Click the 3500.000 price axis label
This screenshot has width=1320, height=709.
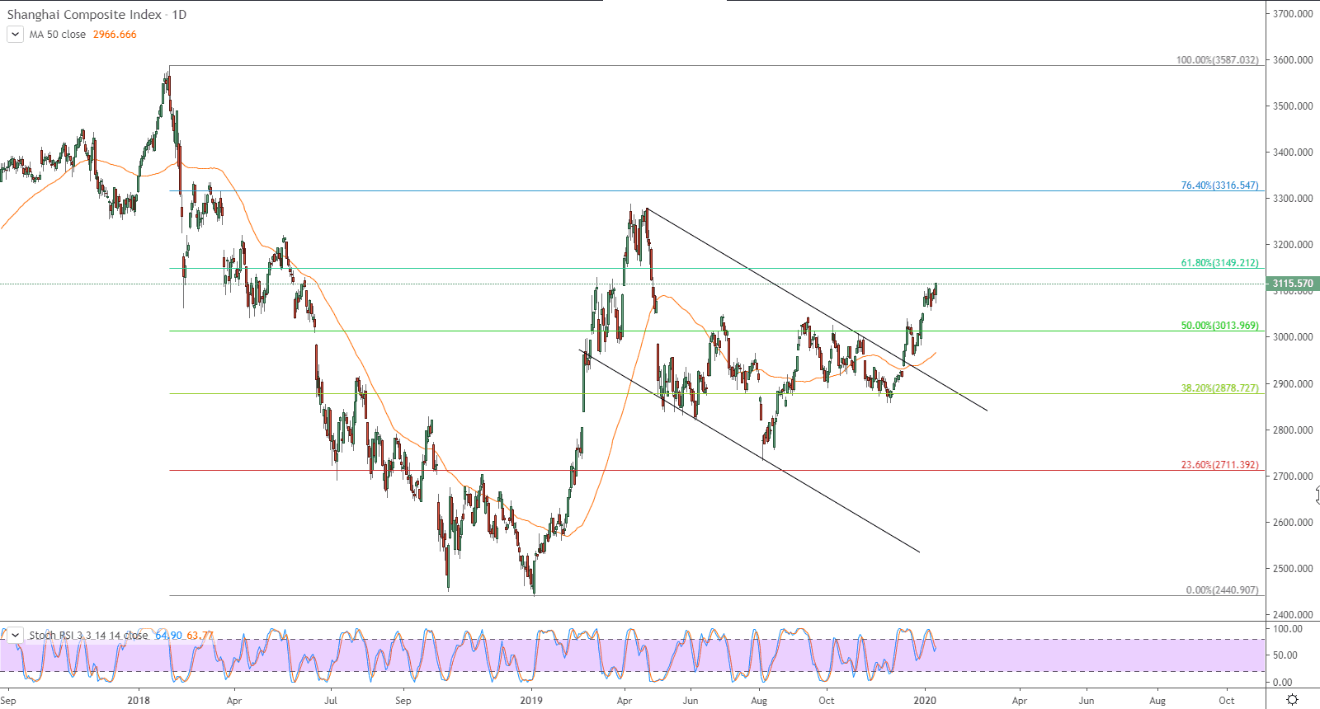(1293, 106)
